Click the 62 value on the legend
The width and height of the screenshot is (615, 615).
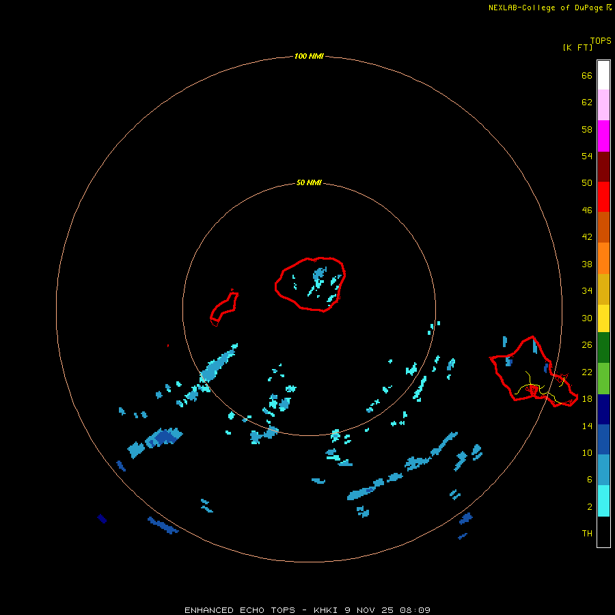[587, 102]
